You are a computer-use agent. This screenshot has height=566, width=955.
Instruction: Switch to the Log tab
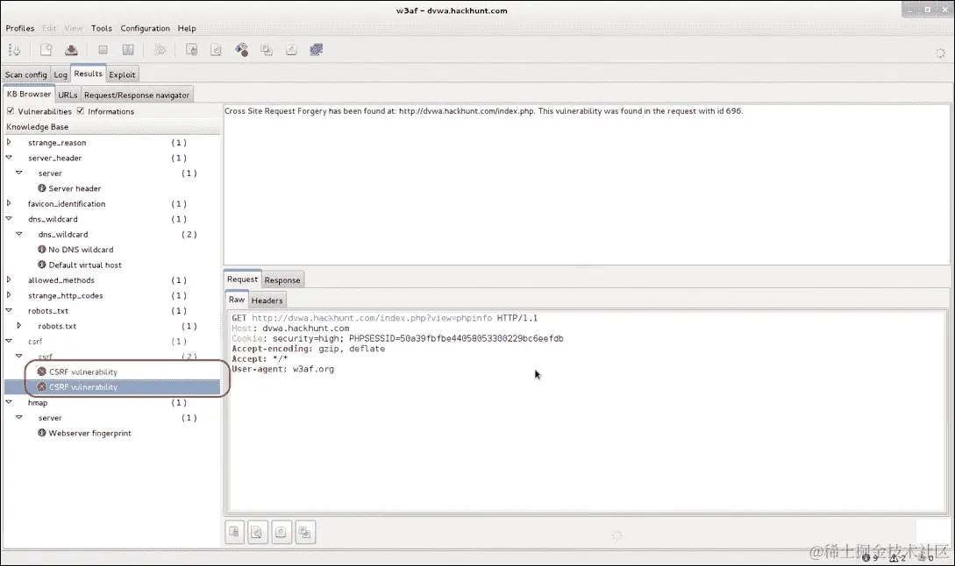pyautogui.click(x=61, y=74)
